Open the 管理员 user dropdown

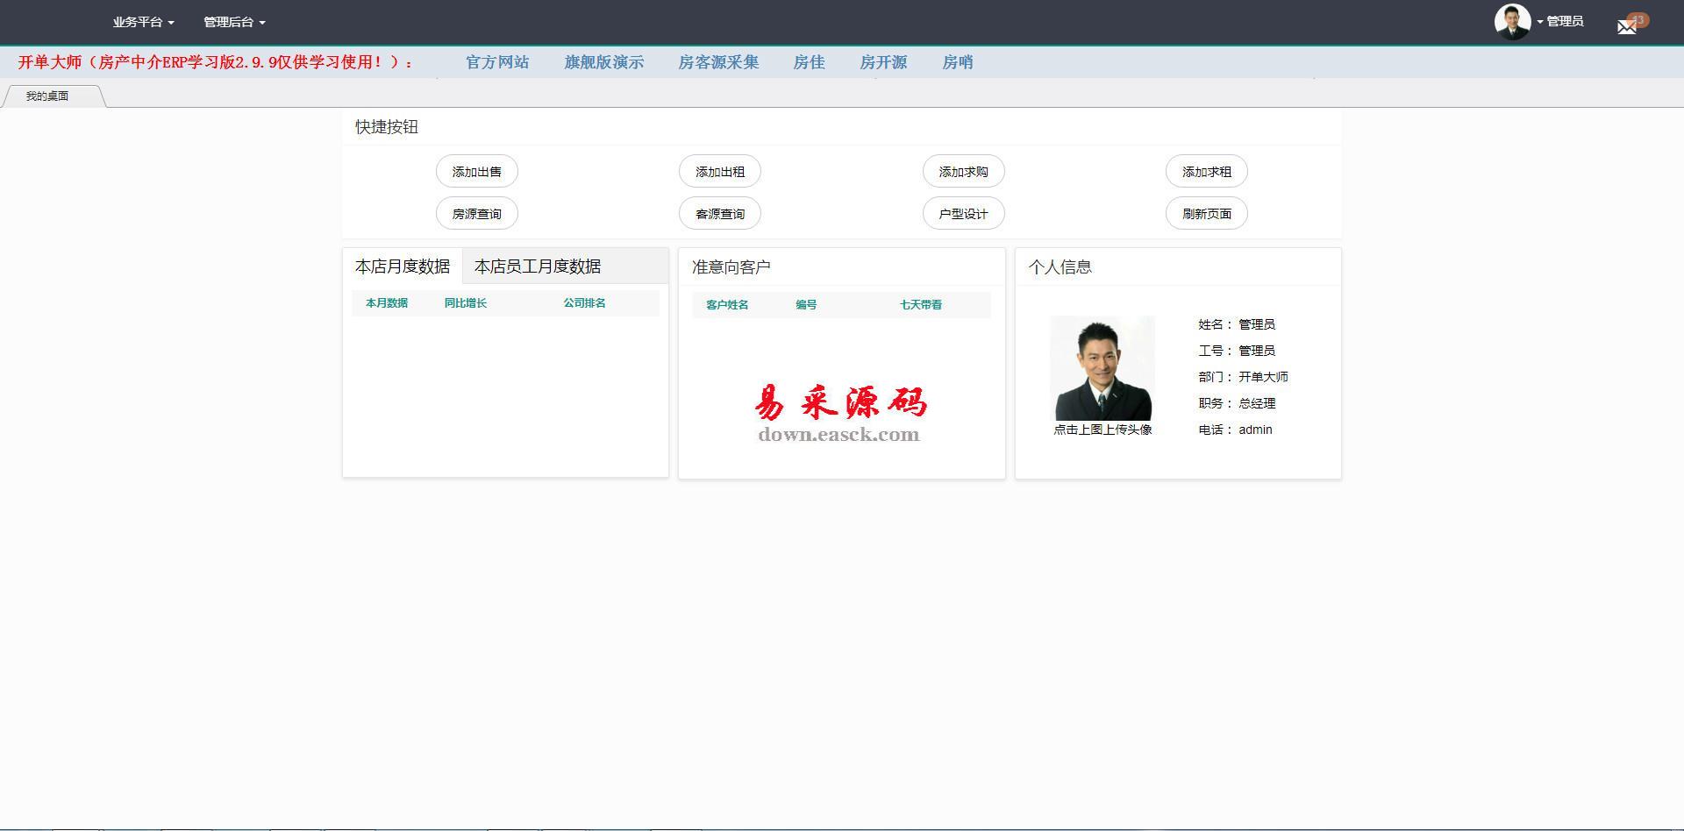[x=1563, y=22]
